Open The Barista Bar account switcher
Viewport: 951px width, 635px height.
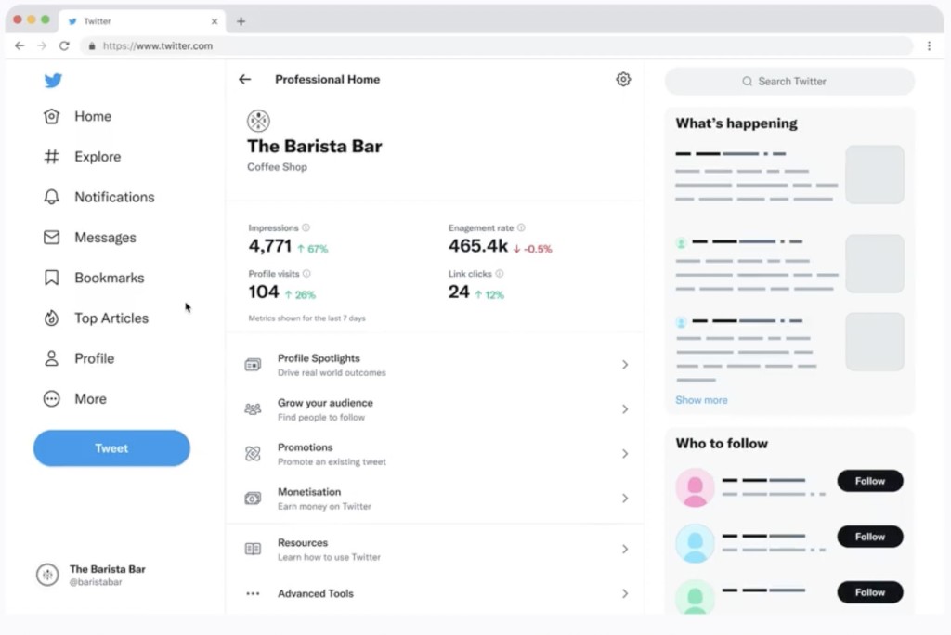click(x=91, y=575)
